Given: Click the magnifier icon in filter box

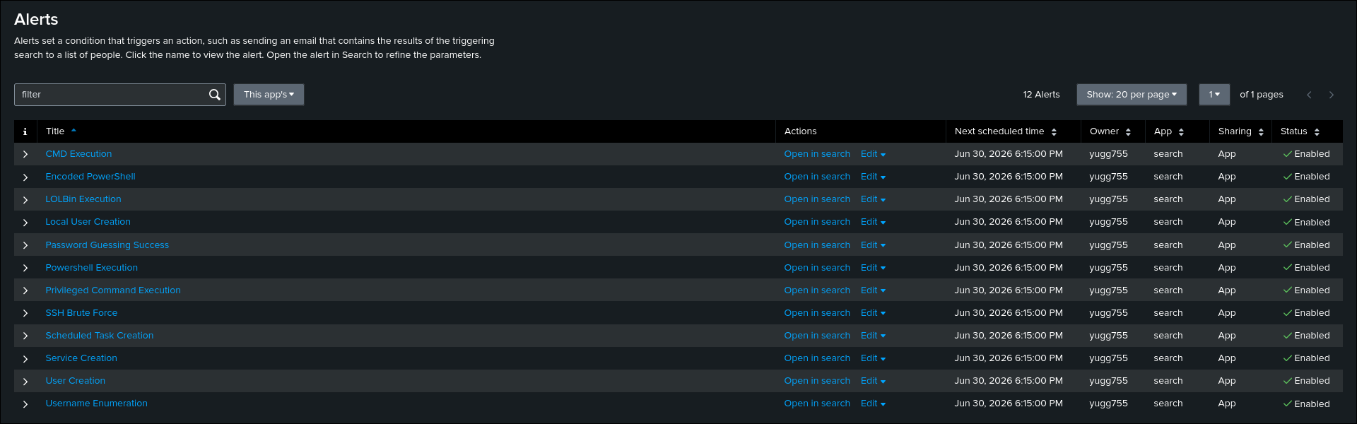Looking at the screenshot, I should (x=215, y=95).
